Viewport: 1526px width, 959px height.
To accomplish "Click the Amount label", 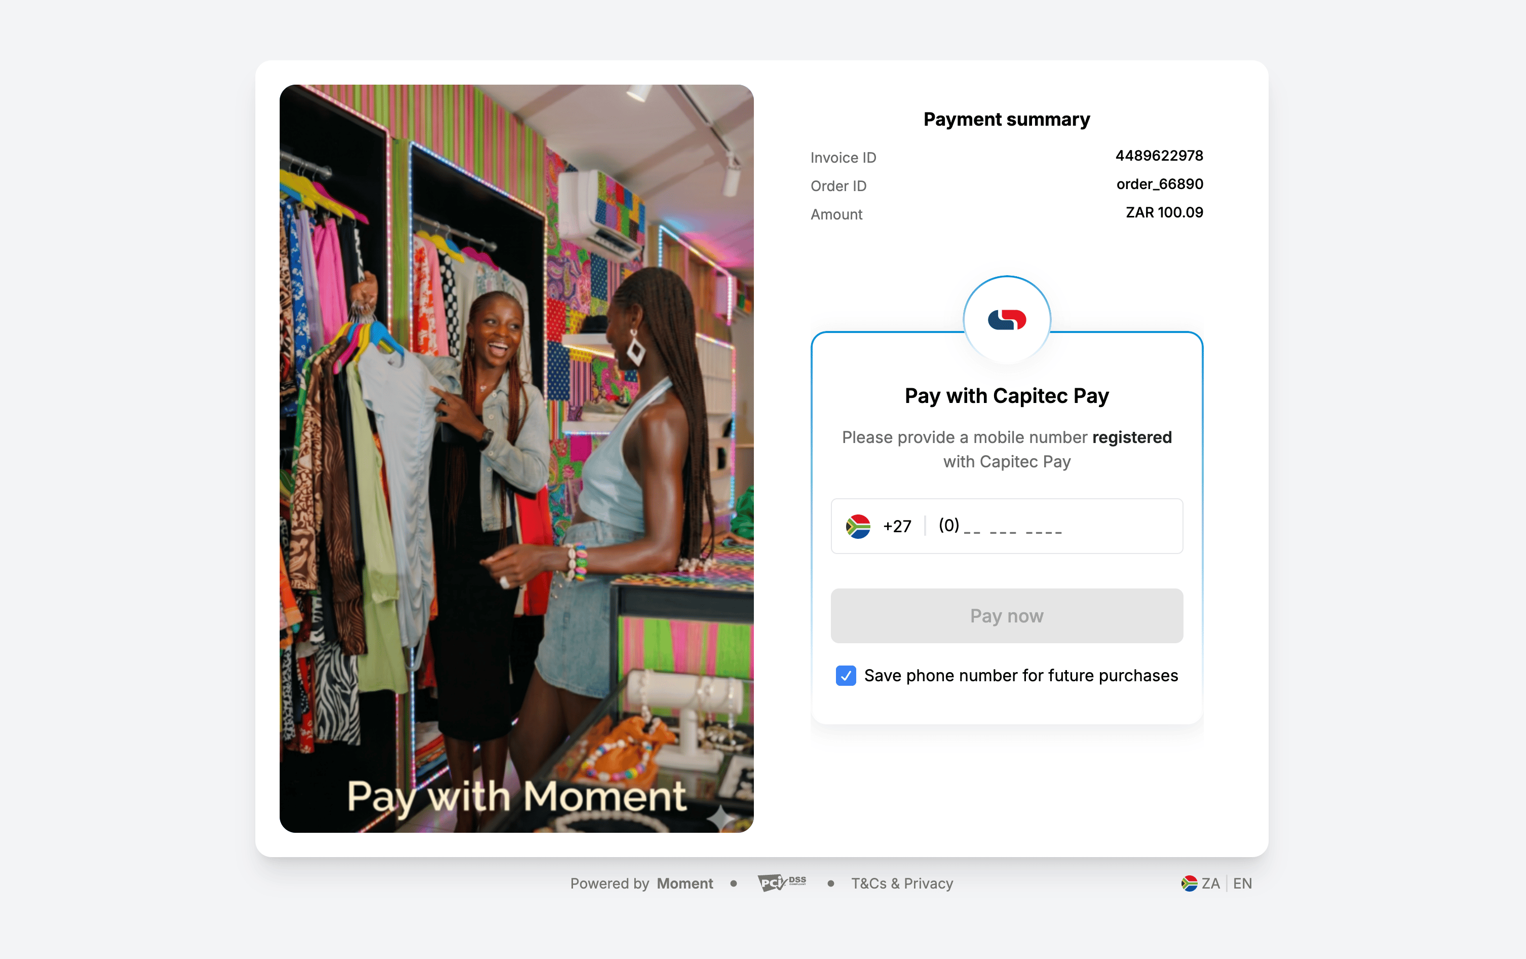I will [x=836, y=214].
